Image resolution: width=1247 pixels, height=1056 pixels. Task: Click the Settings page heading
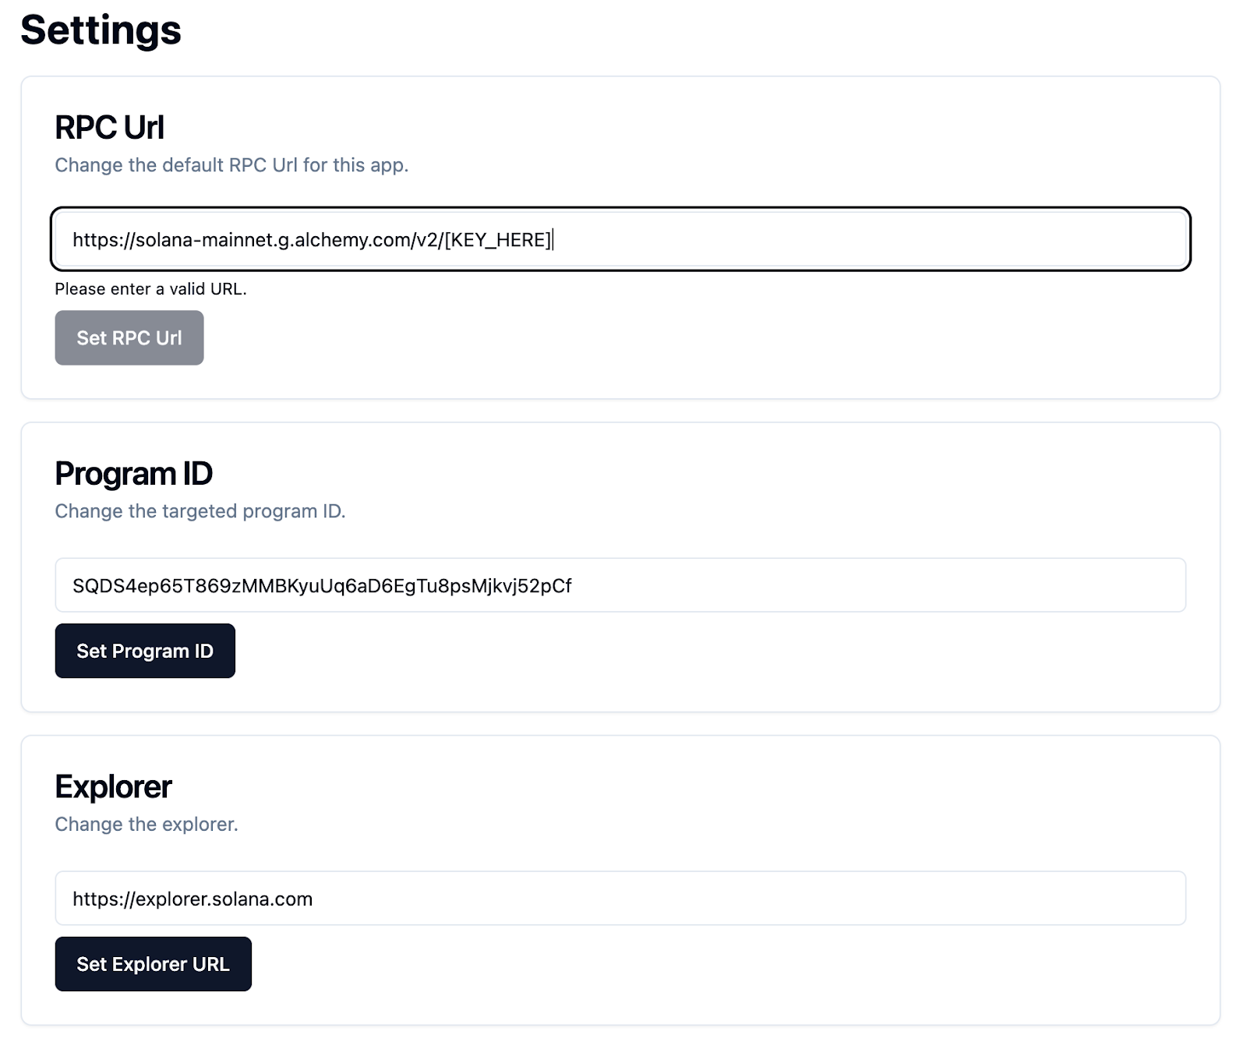pos(101,30)
